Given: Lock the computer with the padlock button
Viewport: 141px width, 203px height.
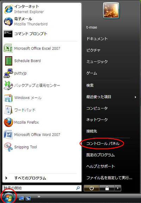Looking at the screenshot, I should 107,188.
